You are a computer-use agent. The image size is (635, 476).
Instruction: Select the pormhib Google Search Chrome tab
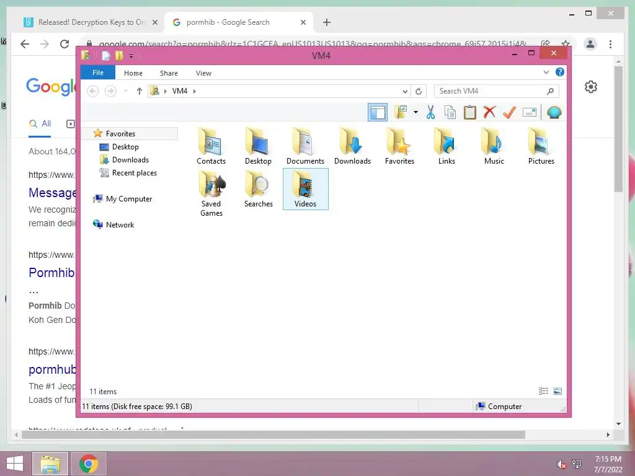tap(239, 22)
